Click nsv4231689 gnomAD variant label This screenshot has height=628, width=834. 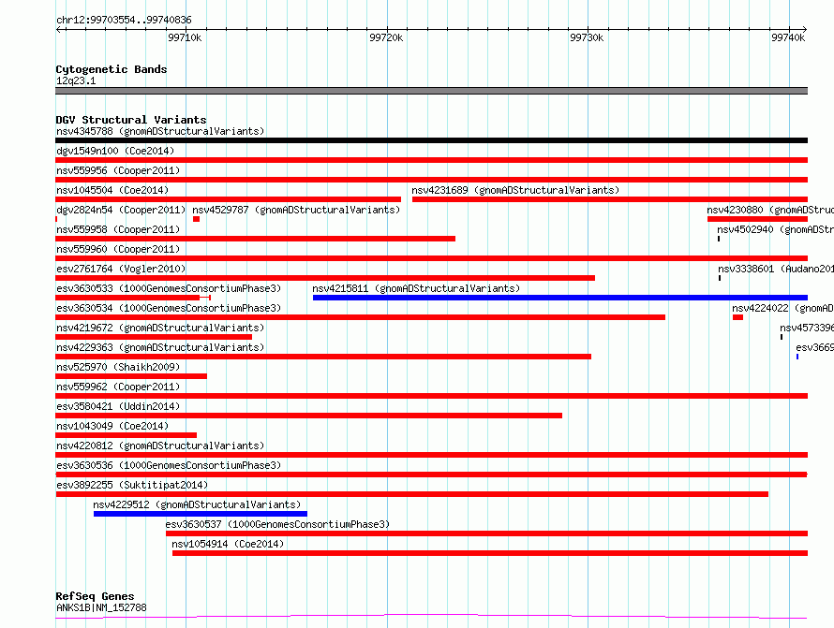pos(515,190)
